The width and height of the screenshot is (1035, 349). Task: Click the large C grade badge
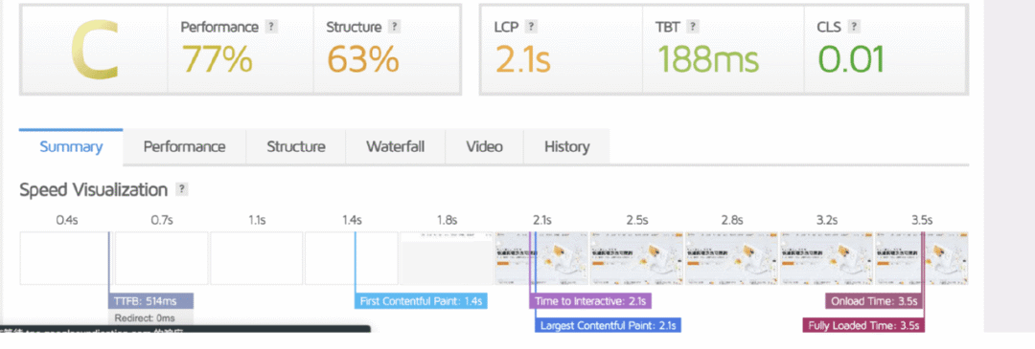point(95,50)
